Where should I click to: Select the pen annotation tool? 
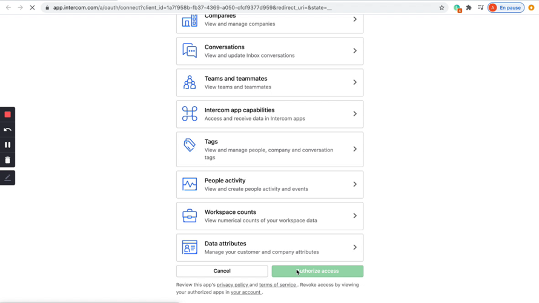click(7, 178)
